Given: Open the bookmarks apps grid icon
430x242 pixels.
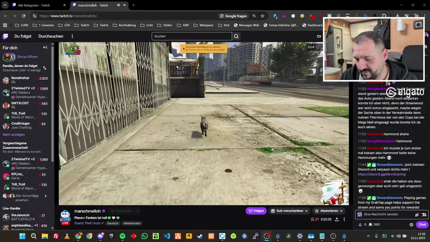Looking at the screenshot, I should 5,25.
